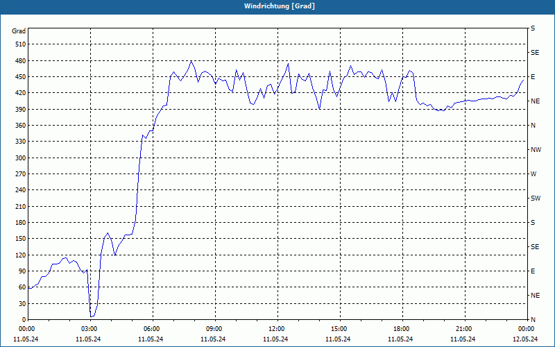Select the W compass label

[x=533, y=174]
